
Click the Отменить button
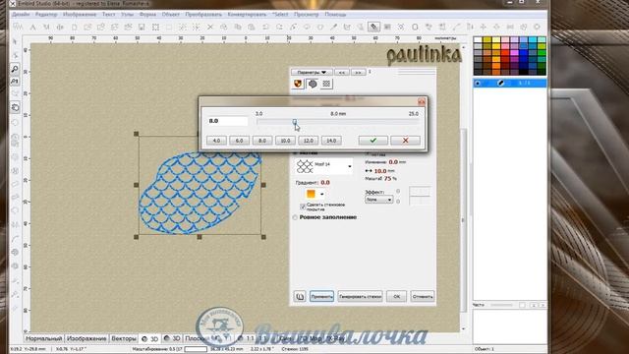pyautogui.click(x=423, y=297)
